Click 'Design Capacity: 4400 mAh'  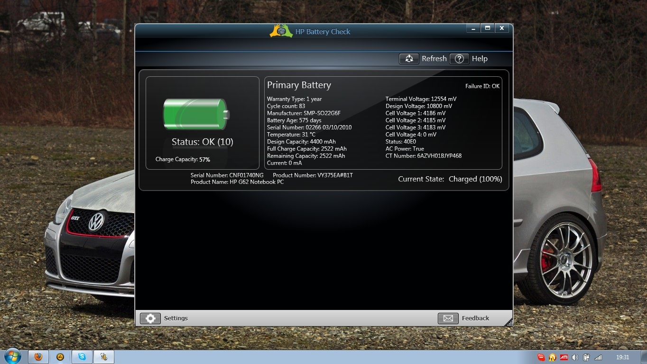click(x=301, y=142)
